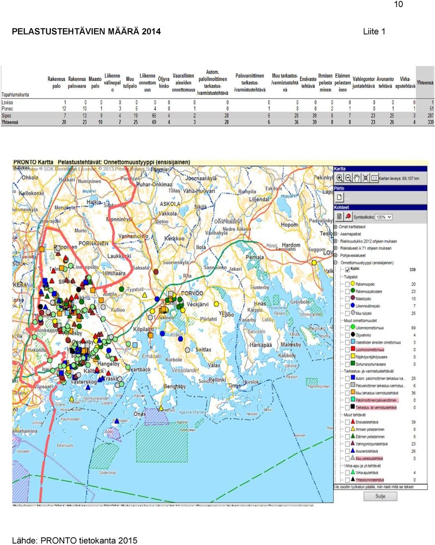Check the Ensivastetehtävä checkbox
The height and width of the screenshot is (545, 435).
pyautogui.click(x=347, y=422)
